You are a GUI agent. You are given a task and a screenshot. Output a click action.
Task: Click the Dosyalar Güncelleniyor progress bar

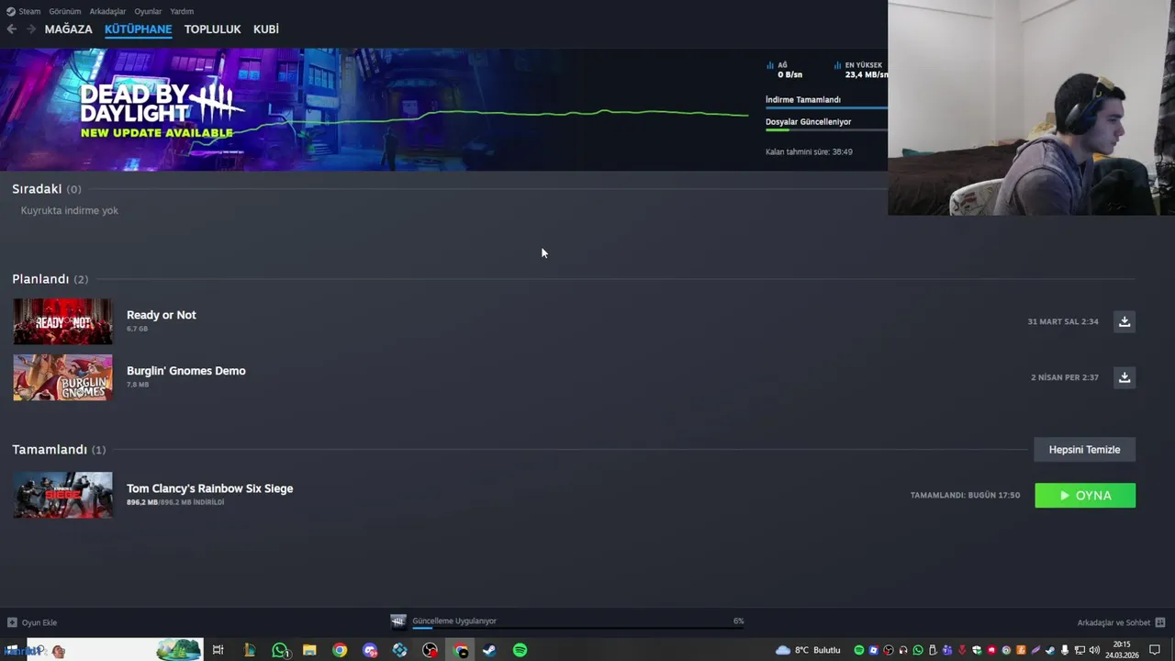pyautogui.click(x=826, y=129)
